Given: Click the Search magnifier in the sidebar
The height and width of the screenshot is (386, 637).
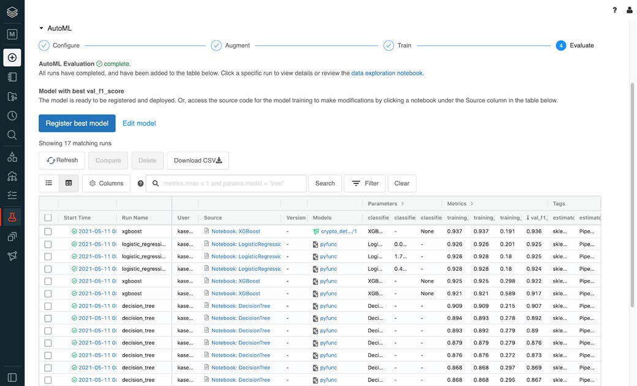Looking at the screenshot, I should (12, 135).
